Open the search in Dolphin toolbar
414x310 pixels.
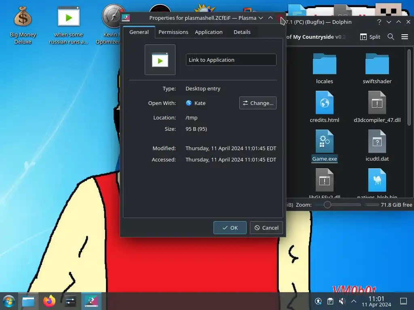click(x=391, y=37)
